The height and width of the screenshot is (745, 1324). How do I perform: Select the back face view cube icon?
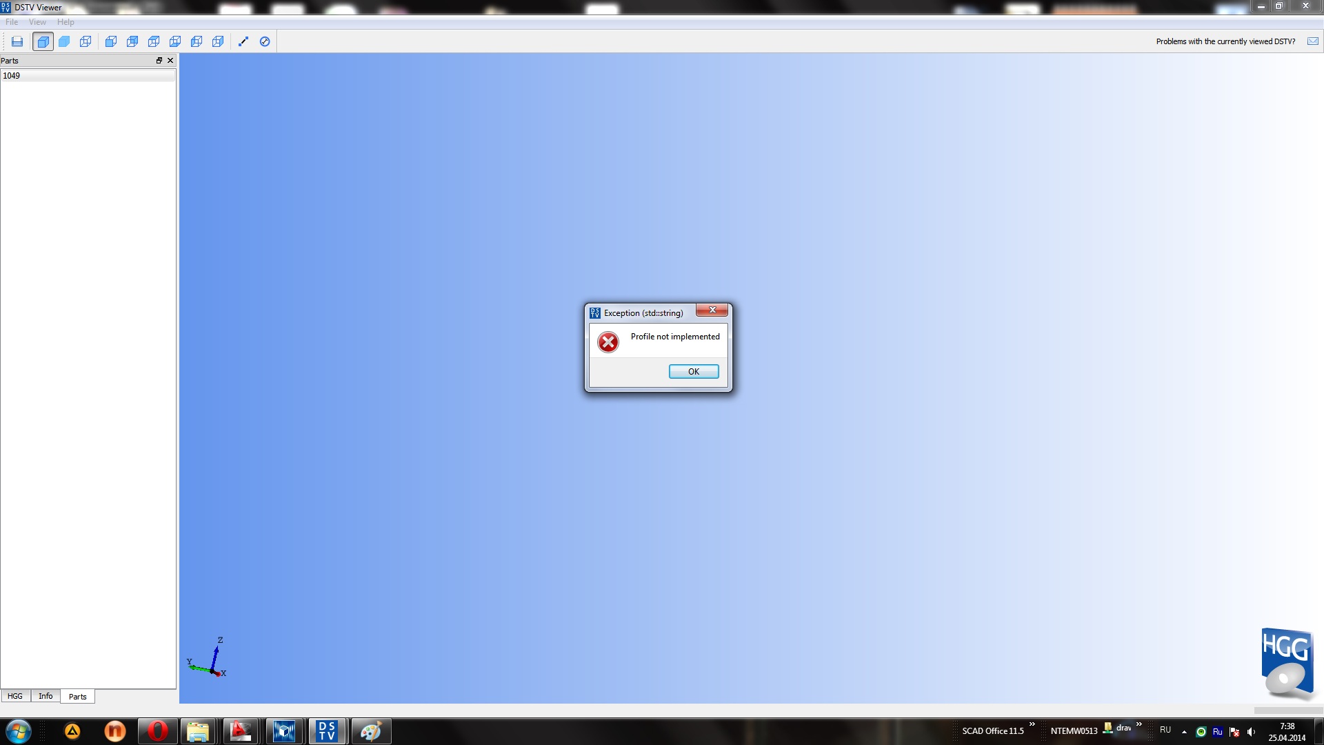coord(132,41)
